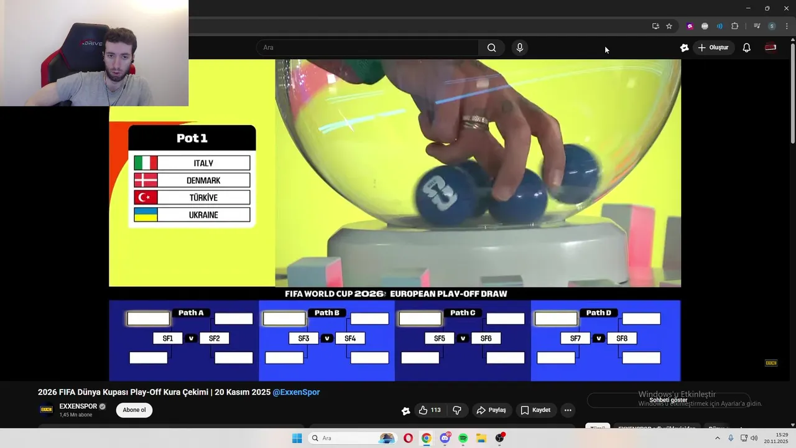Open YouTube notifications bell
The width and height of the screenshot is (796, 448).
coord(747,48)
